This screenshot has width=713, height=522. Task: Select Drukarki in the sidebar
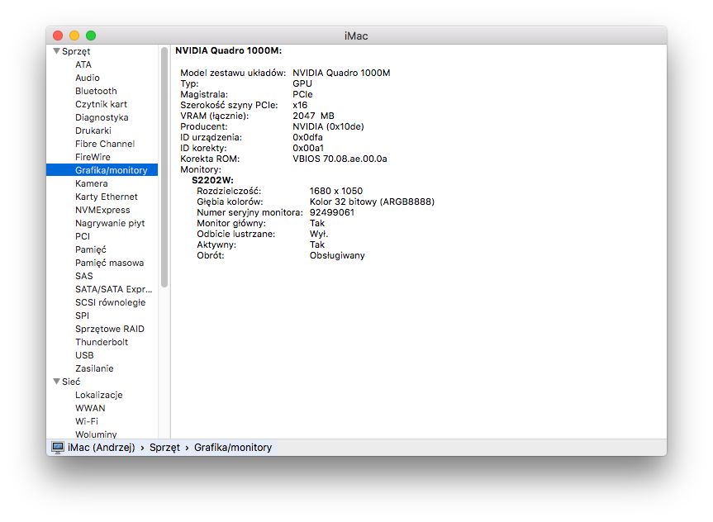[x=93, y=130]
